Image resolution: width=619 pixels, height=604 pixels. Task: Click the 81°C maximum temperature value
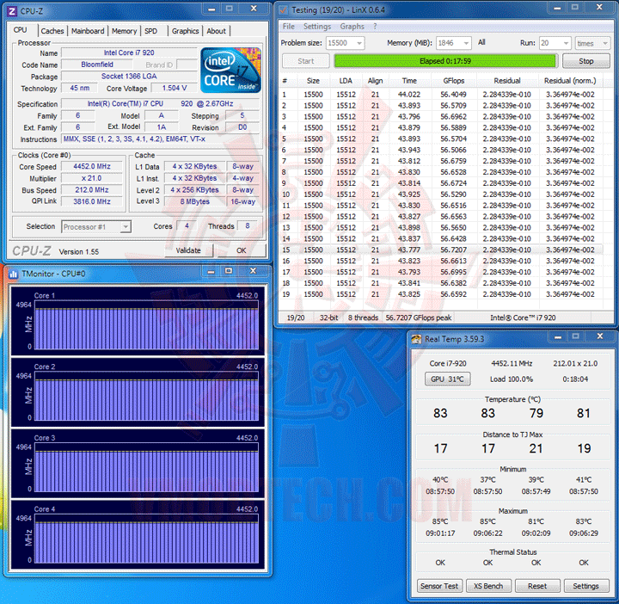[x=536, y=521]
